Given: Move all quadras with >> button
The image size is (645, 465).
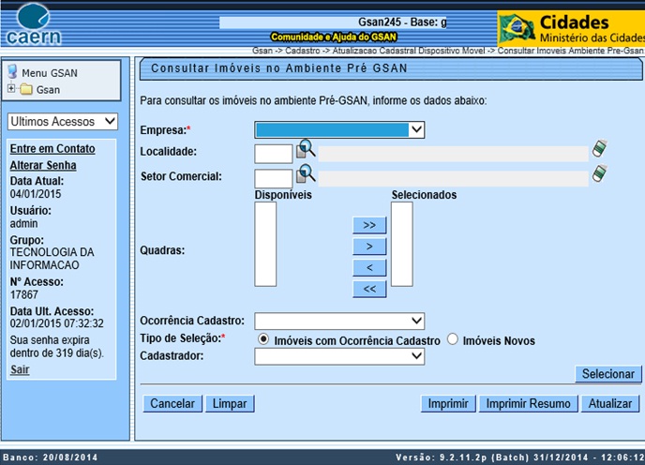Looking at the screenshot, I should [x=369, y=225].
